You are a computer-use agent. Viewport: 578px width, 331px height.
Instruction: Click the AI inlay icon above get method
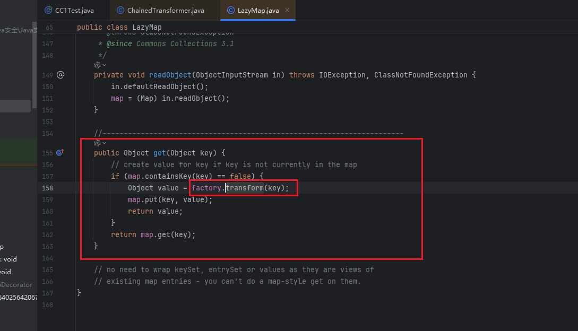coord(97,143)
